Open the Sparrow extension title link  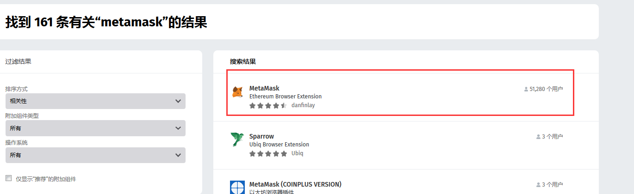(261, 136)
